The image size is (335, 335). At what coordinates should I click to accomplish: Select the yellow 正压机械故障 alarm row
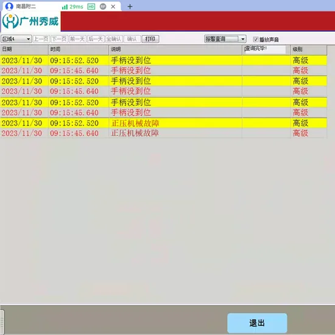163,123
